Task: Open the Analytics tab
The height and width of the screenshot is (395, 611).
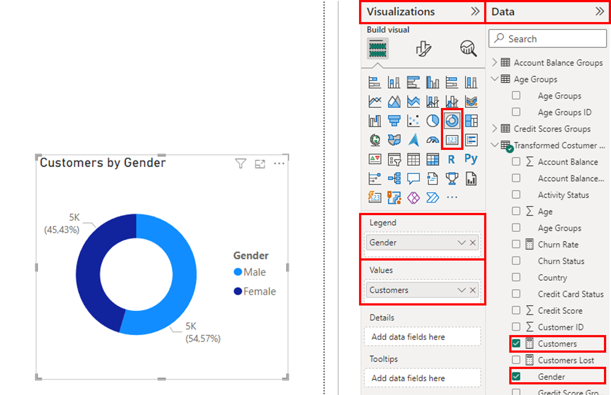Action: [467, 48]
